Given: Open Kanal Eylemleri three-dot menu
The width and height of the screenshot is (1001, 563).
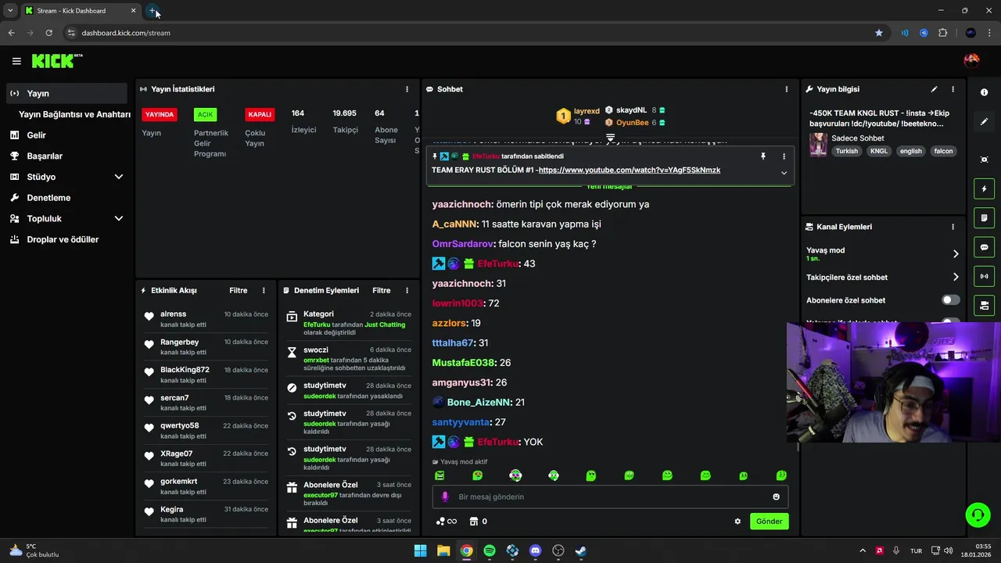Looking at the screenshot, I should (x=953, y=227).
